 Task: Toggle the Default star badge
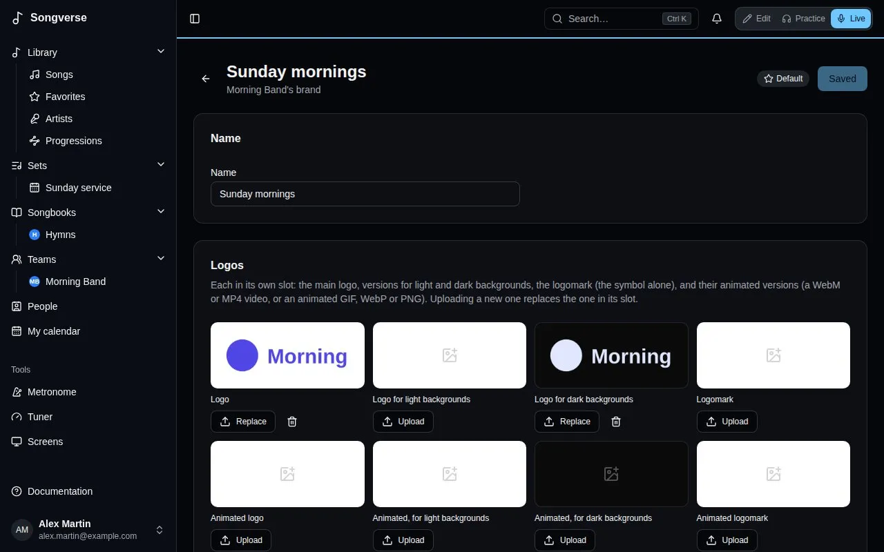point(783,79)
